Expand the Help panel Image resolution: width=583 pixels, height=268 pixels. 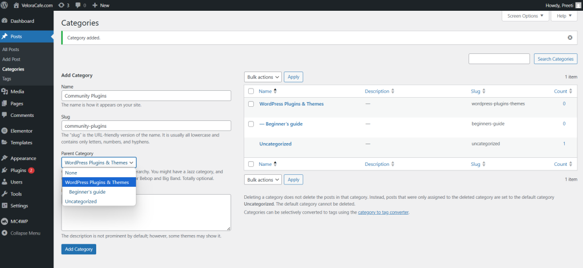pyautogui.click(x=564, y=16)
